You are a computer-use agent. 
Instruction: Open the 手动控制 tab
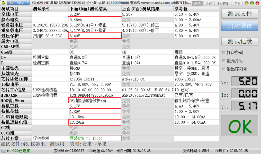[223, 3]
